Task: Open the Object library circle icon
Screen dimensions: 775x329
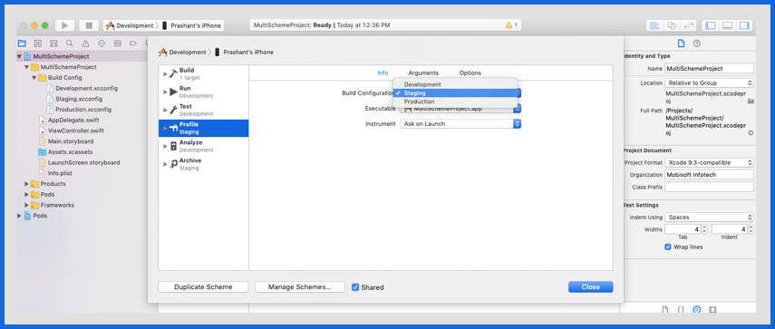Action: 697,310
